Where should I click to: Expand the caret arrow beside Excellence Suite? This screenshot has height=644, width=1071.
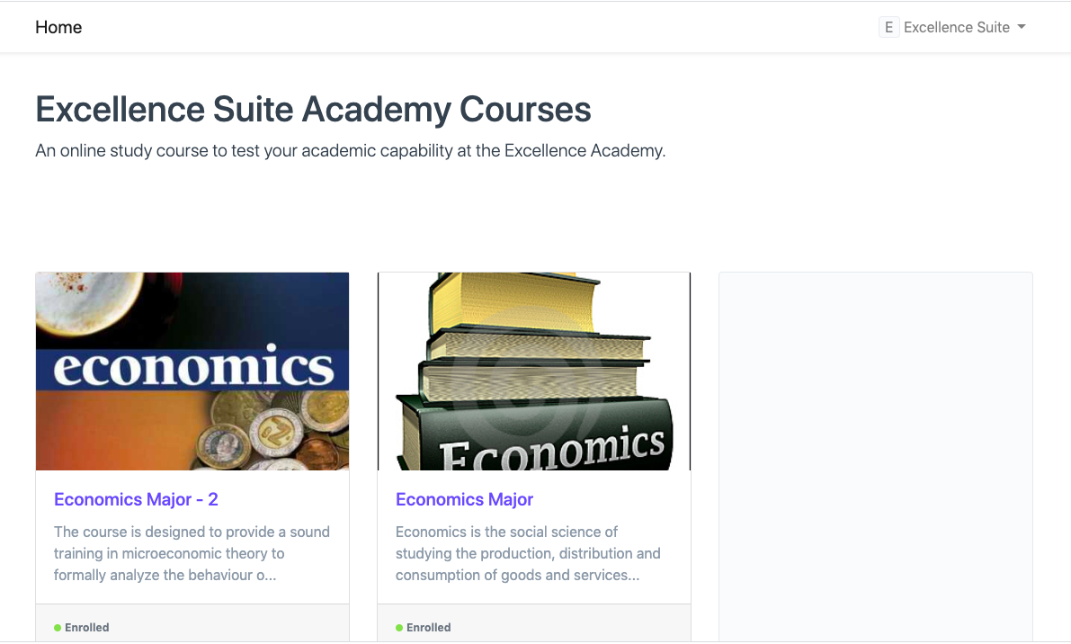1022,27
